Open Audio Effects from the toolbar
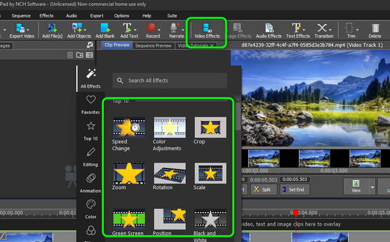The image size is (390, 242). [268, 31]
